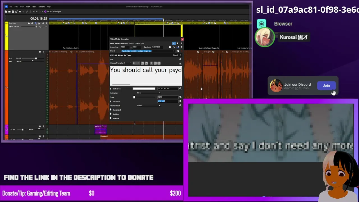Toggle Bold text formatting
The width and height of the screenshot is (359, 202).
[142, 63]
